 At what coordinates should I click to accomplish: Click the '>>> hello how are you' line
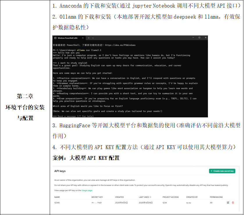(x=66, y=53)
